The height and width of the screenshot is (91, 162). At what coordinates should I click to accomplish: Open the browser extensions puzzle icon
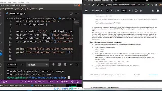tap(156, 5)
